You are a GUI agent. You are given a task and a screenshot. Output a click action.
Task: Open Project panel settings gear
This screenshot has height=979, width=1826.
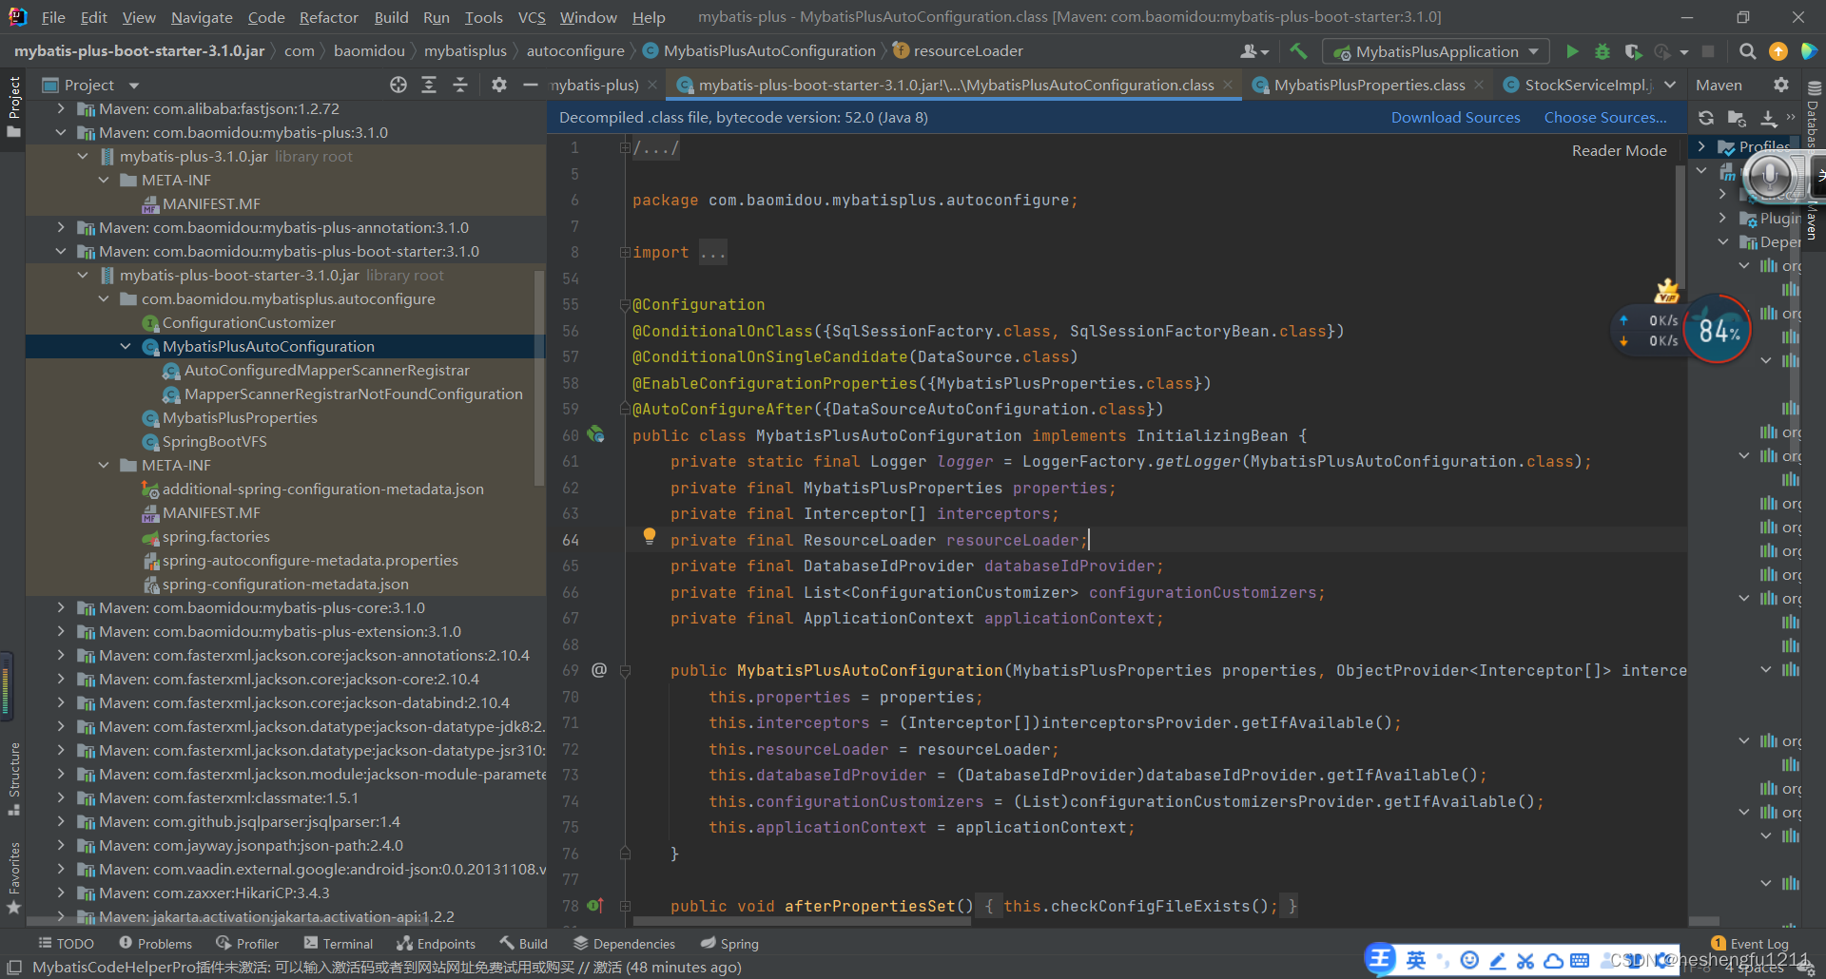coord(499,86)
